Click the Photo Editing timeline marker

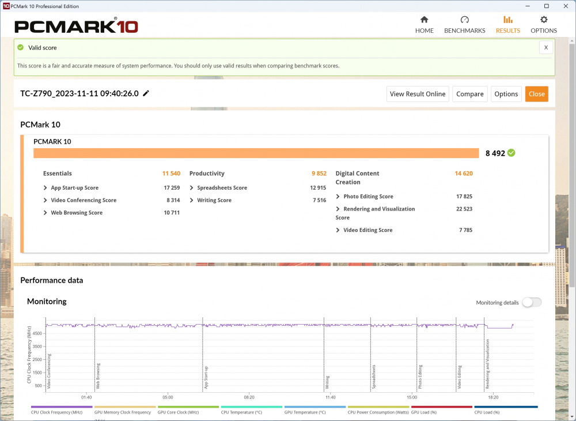[420, 377]
